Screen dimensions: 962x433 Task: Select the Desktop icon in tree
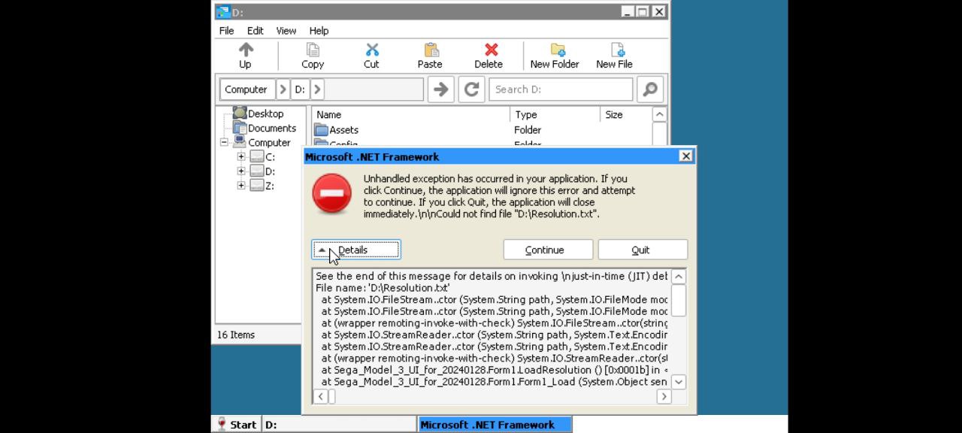(x=239, y=113)
